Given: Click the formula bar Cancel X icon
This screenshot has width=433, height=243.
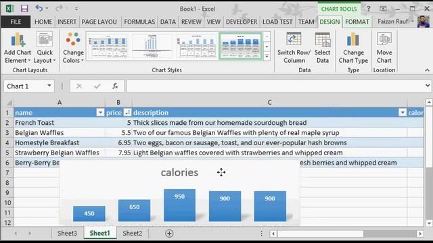Looking at the screenshot, I should coord(79,86).
